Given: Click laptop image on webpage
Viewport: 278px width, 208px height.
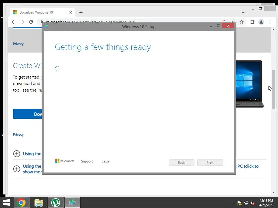Looking at the screenshot, I should 250,84.
